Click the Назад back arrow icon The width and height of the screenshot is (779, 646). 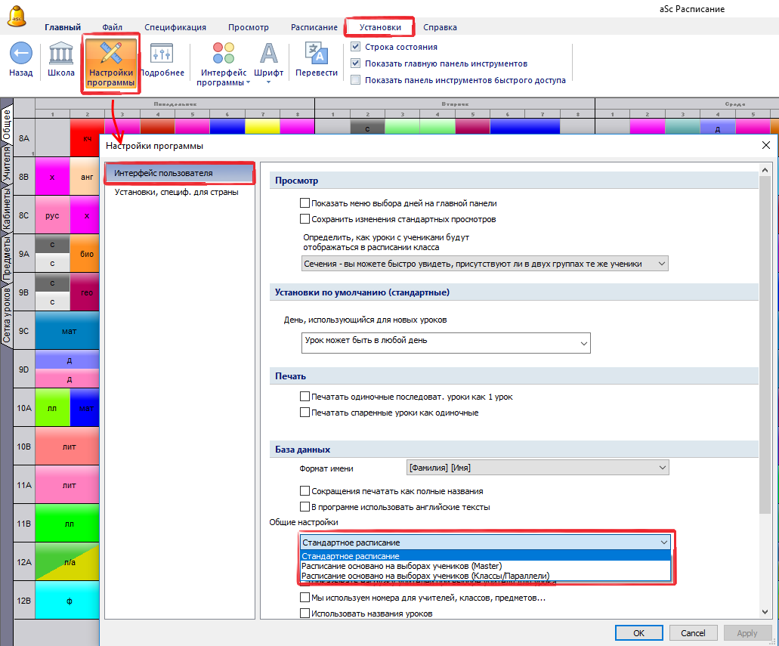coord(20,54)
